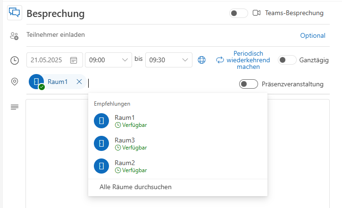Pick Raum1 from the Empfehlungen list
Viewport: 342px width, 208px height.
(x=125, y=121)
